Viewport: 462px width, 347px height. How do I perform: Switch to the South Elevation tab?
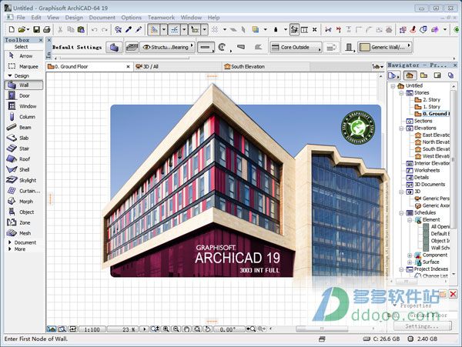click(265, 66)
